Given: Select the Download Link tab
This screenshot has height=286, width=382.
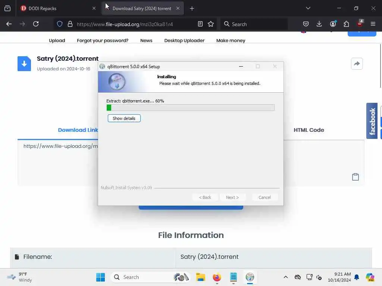Looking at the screenshot, I should pos(78,130).
